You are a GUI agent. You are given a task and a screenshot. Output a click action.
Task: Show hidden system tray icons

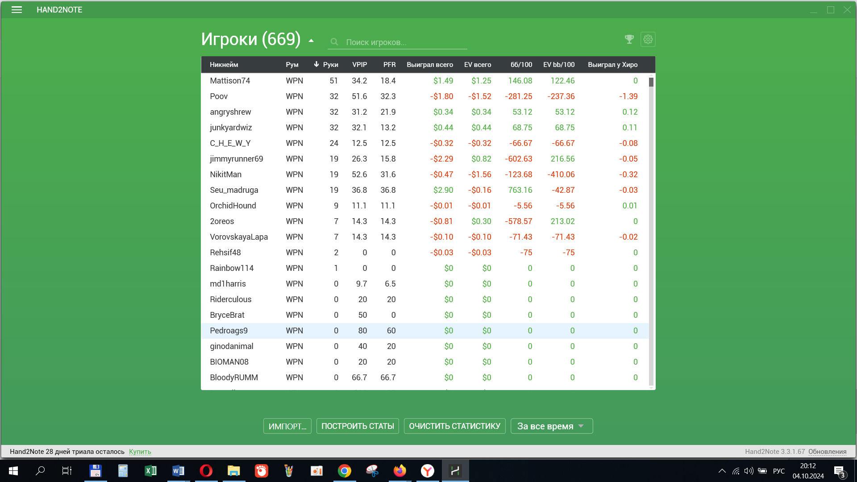pos(722,471)
